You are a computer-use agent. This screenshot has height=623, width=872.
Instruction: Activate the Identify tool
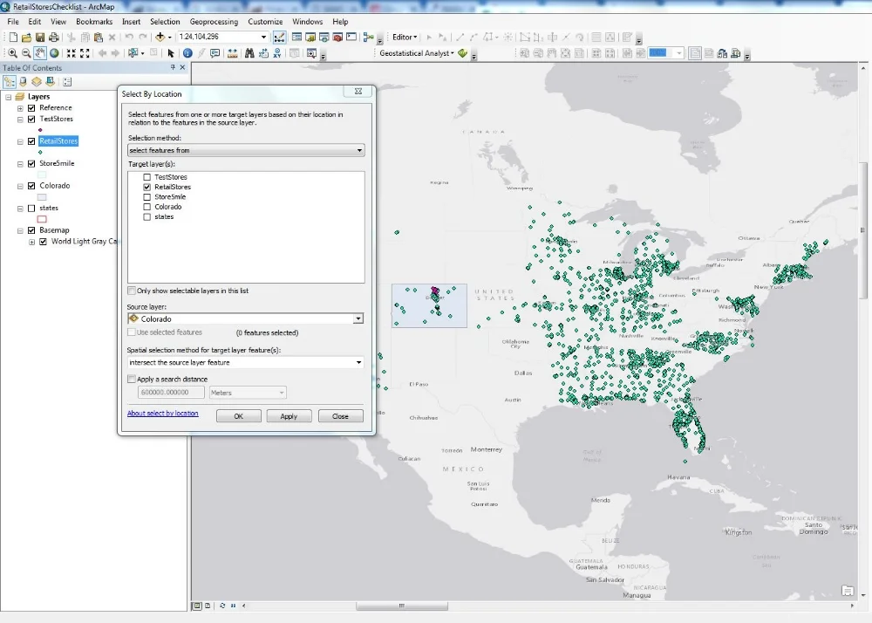pyautogui.click(x=187, y=53)
